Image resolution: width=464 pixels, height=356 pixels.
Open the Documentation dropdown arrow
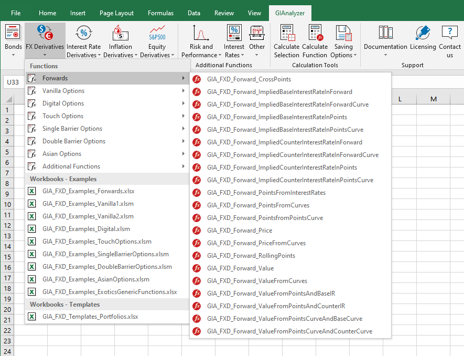click(x=385, y=55)
